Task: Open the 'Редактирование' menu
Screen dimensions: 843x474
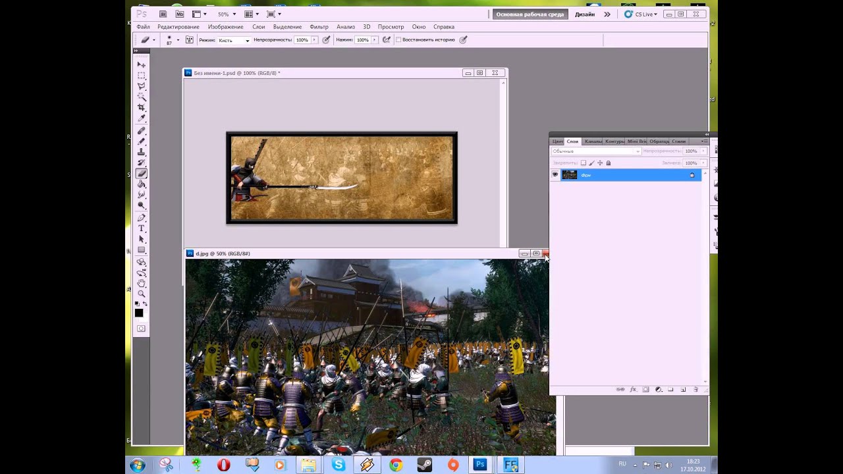Action: point(178,27)
